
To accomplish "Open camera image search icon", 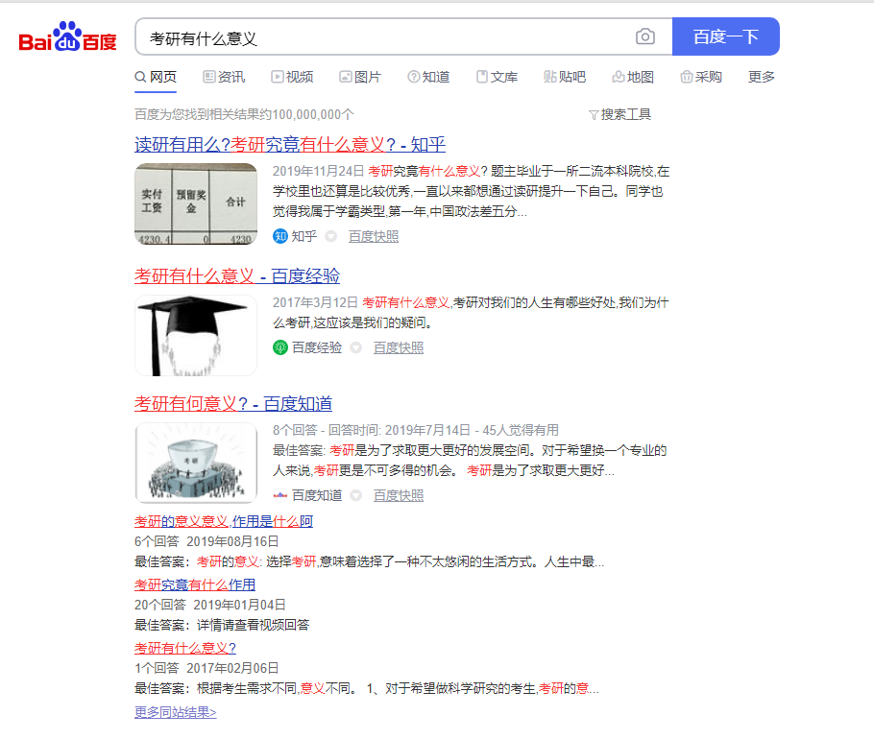I will [644, 36].
